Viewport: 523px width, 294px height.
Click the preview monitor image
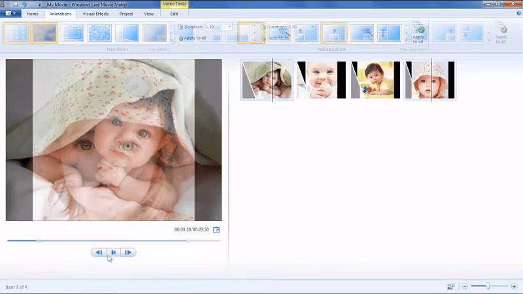click(x=113, y=140)
